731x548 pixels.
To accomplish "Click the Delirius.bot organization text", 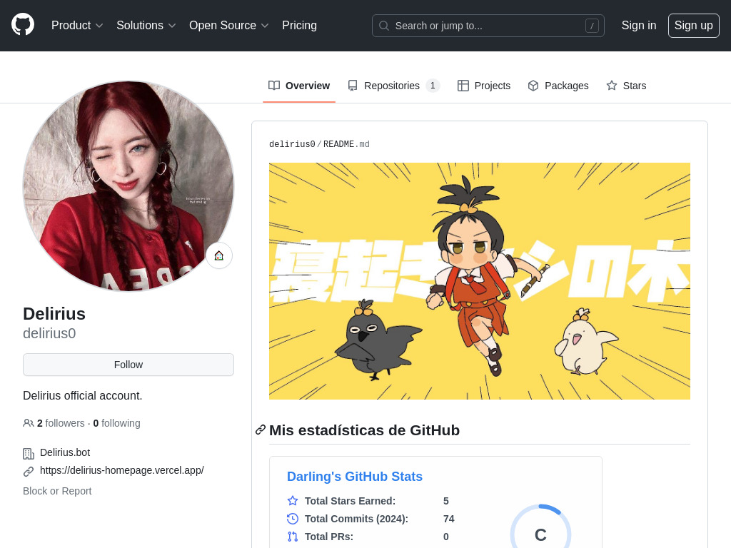I will coord(65,452).
